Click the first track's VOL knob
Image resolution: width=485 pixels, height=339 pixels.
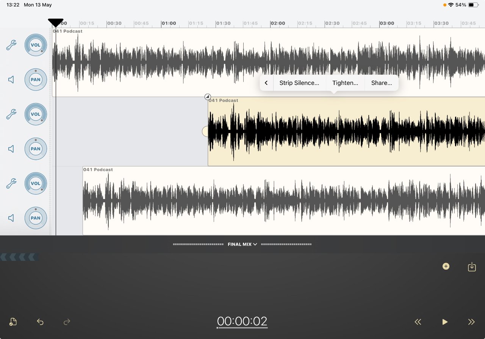(x=36, y=45)
